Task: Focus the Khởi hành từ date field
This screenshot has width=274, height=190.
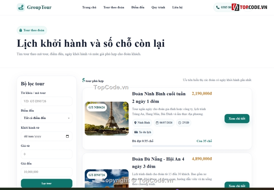Action: coord(46,136)
